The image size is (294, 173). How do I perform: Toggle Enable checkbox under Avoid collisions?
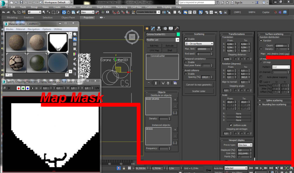tap(186, 74)
